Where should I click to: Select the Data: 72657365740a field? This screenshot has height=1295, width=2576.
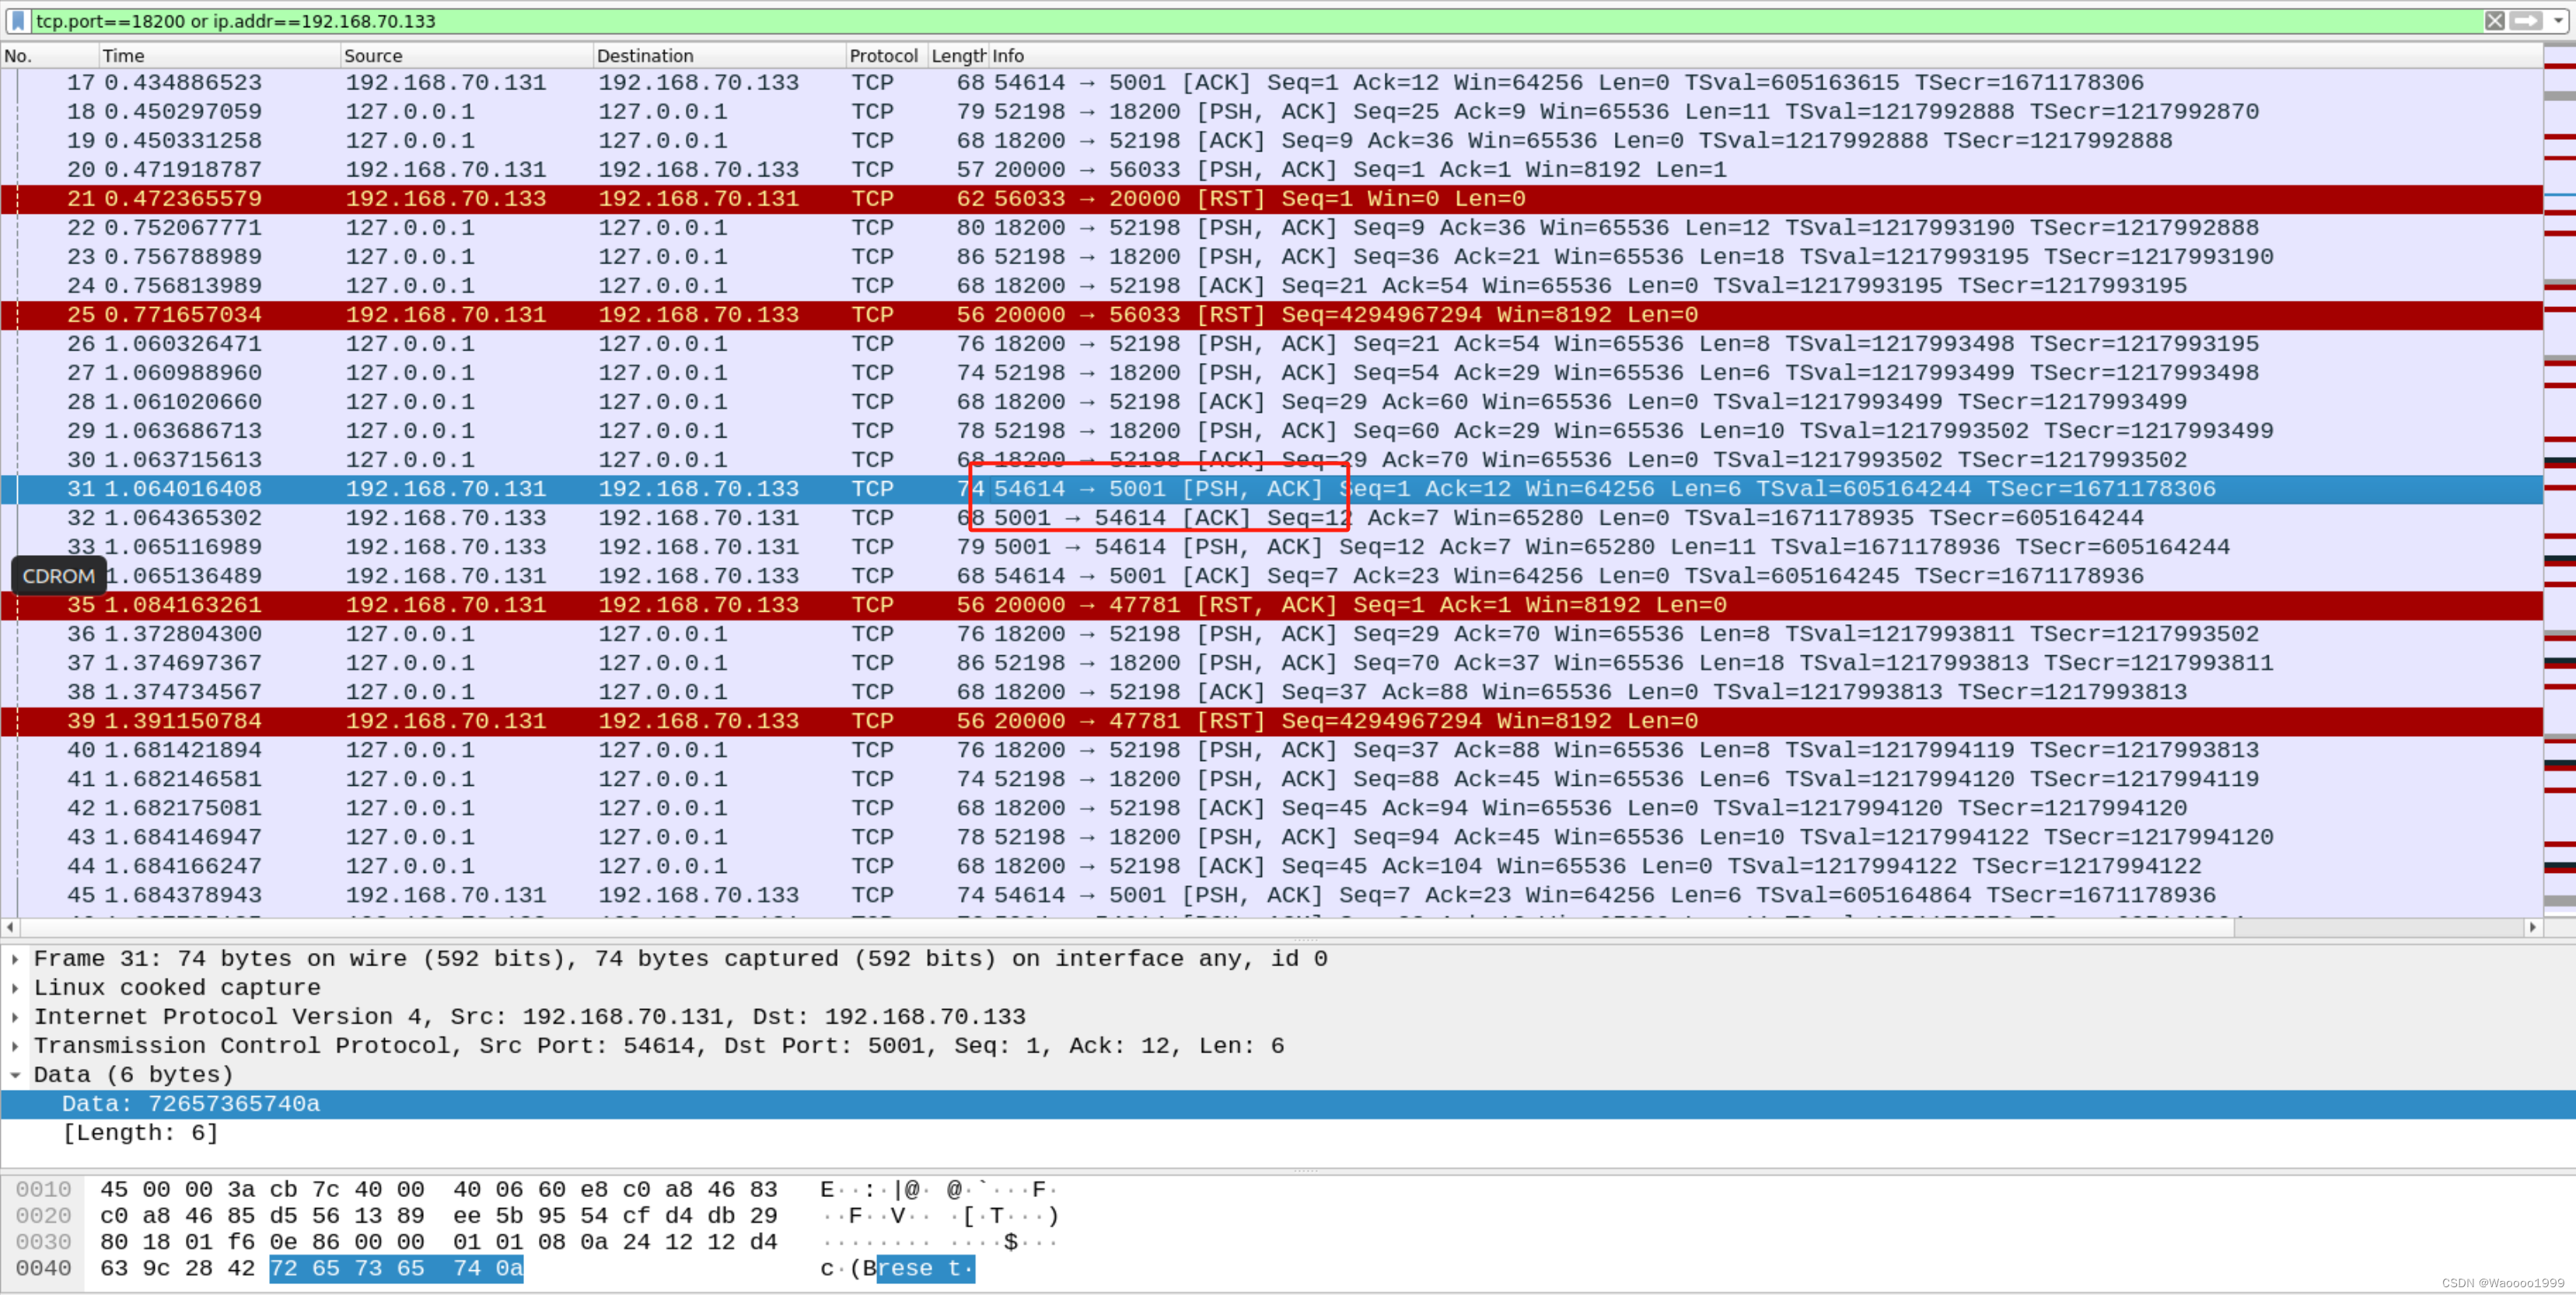1288,1104
